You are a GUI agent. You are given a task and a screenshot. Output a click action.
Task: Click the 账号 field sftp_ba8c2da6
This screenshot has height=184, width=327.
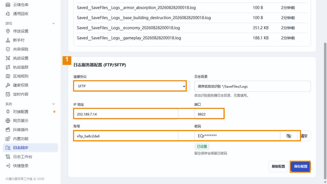coord(126,136)
